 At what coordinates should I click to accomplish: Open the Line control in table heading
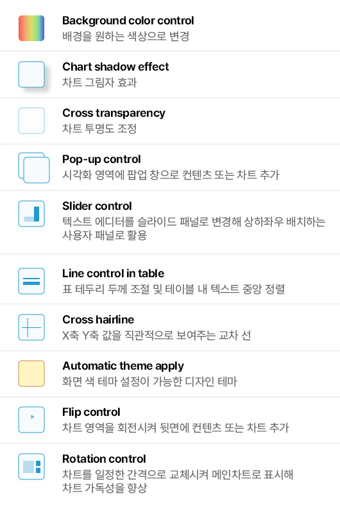point(113,273)
